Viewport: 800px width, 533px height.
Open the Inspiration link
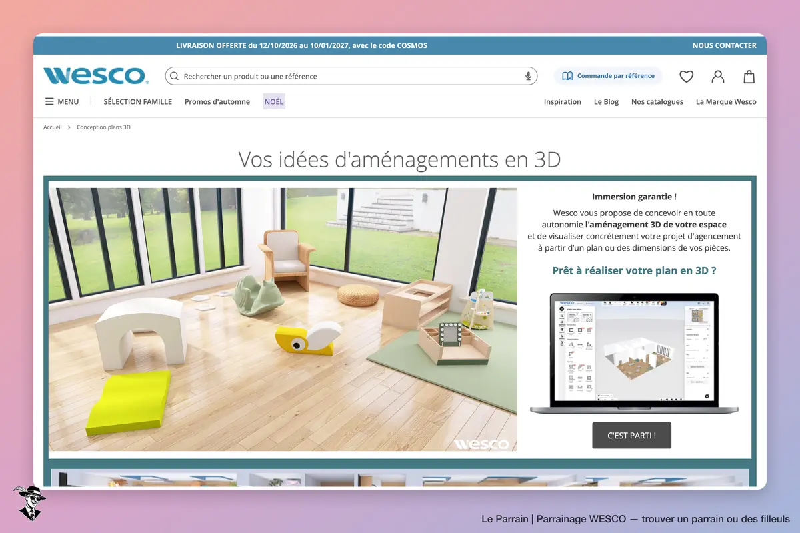(x=563, y=102)
